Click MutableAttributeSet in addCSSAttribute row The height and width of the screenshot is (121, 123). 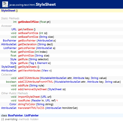(54, 78)
